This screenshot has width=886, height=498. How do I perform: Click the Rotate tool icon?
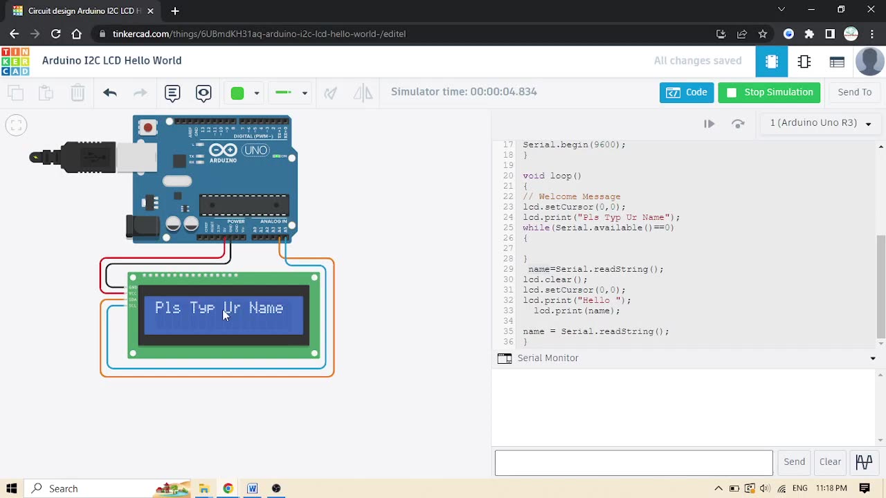(x=331, y=93)
